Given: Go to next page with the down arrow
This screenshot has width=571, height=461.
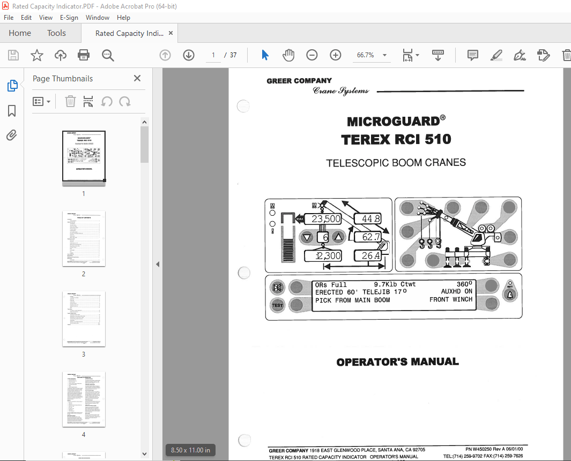Looking at the screenshot, I should (x=188, y=55).
